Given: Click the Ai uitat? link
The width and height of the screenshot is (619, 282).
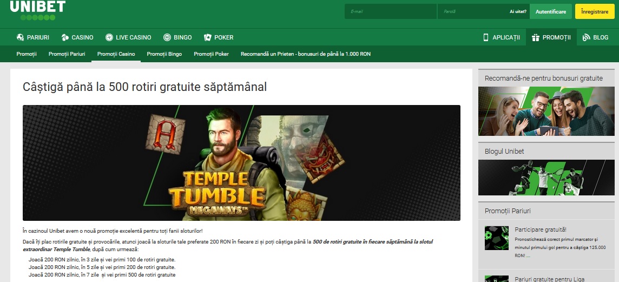Looking at the screenshot, I should 518,11.
